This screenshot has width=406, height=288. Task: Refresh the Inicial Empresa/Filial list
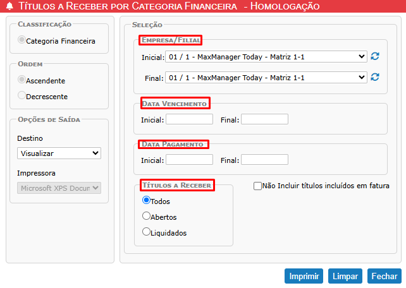[x=375, y=57]
